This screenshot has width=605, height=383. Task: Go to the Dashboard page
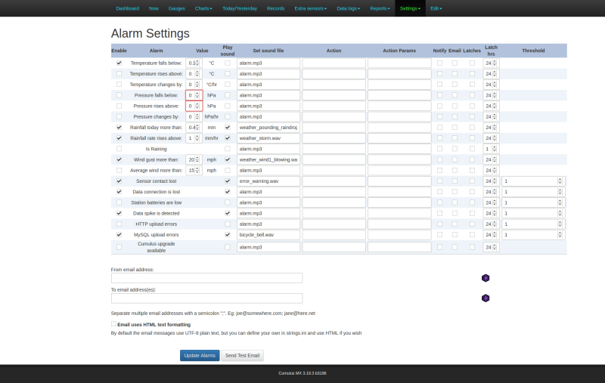tap(127, 8)
